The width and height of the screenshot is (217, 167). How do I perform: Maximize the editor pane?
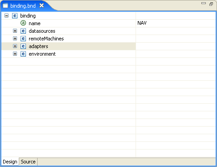pyautogui.click(x=211, y=4)
